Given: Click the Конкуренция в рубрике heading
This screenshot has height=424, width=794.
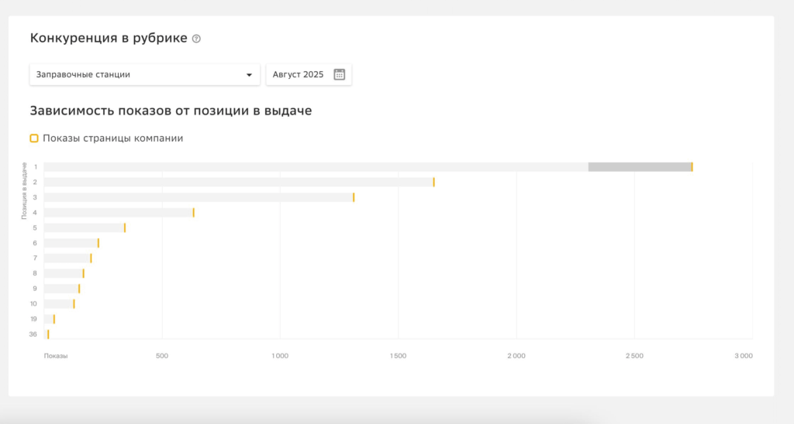Looking at the screenshot, I should [109, 39].
